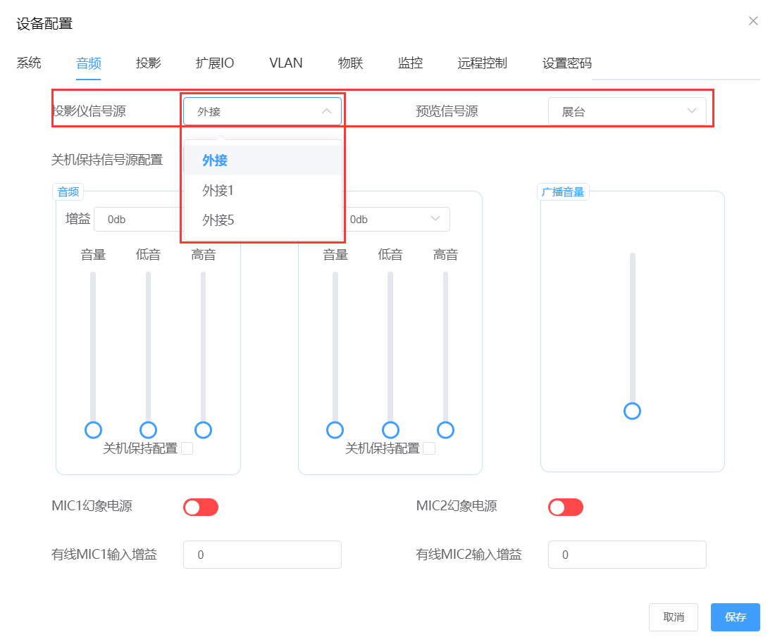Toggle the MIC2幻象电源 switch
Screen dimensions: 775x637
click(566, 507)
